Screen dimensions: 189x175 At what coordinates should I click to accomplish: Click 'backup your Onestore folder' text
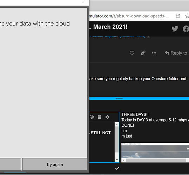point(154,79)
